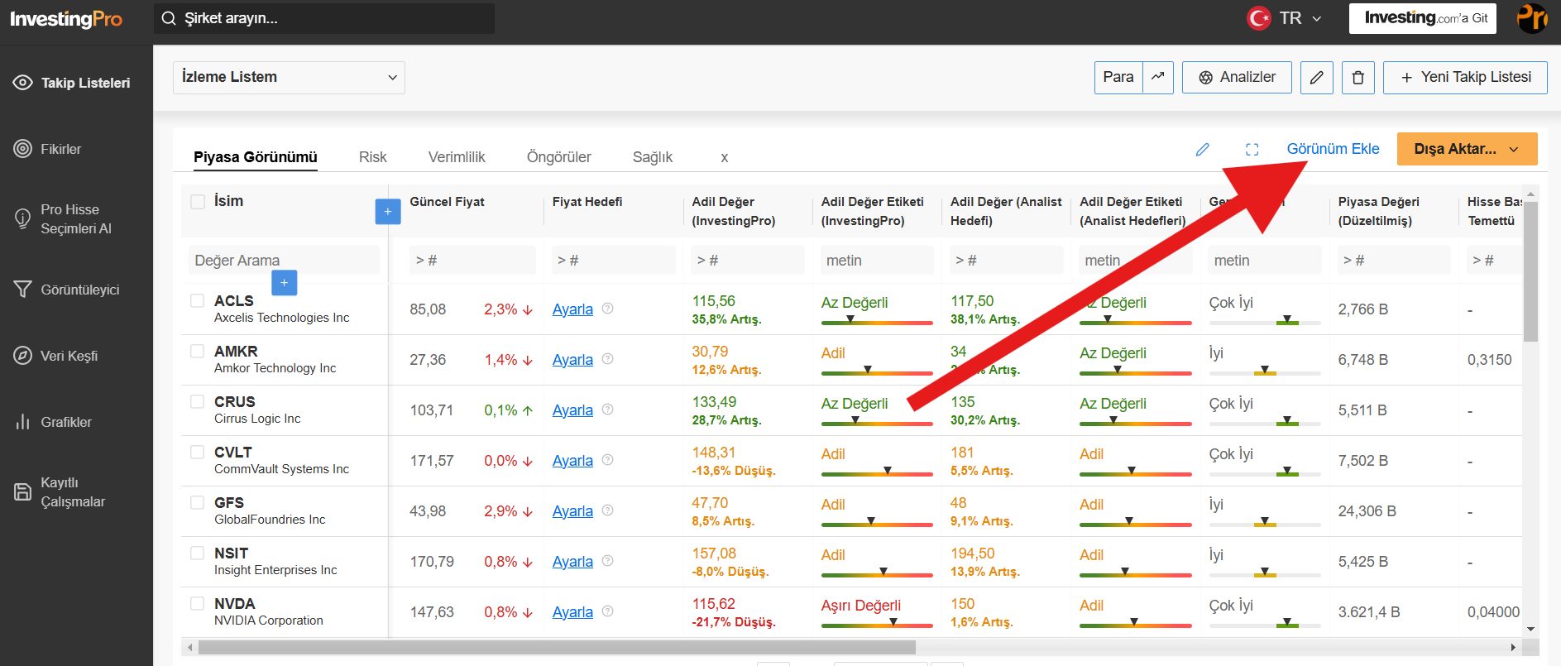Sort by Piyasa Değeri column header
This screenshot has height=666, width=1561.
pos(1379,211)
